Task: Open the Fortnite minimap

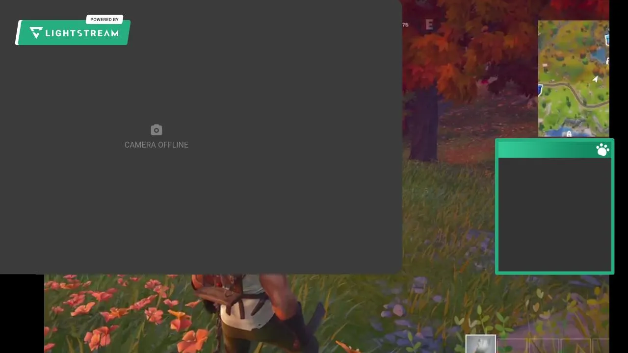Action: [574, 78]
